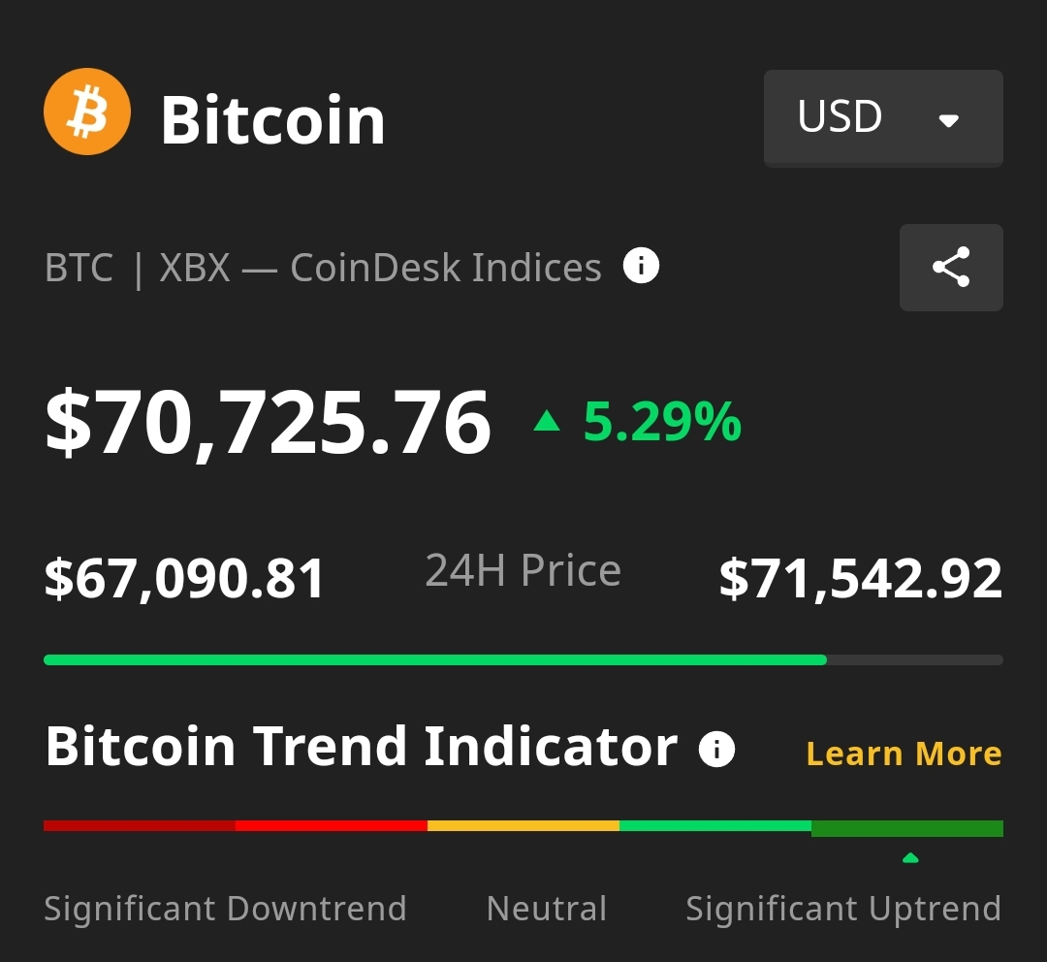Click the dropdown arrow beside USD
1047x962 pixels.
point(948,120)
